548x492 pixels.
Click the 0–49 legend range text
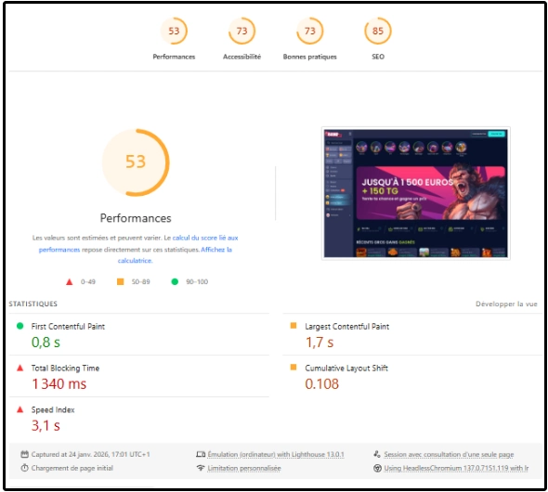point(87,282)
